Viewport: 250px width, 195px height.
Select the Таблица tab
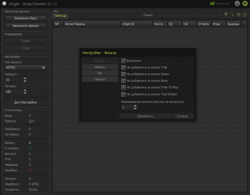[60, 16]
